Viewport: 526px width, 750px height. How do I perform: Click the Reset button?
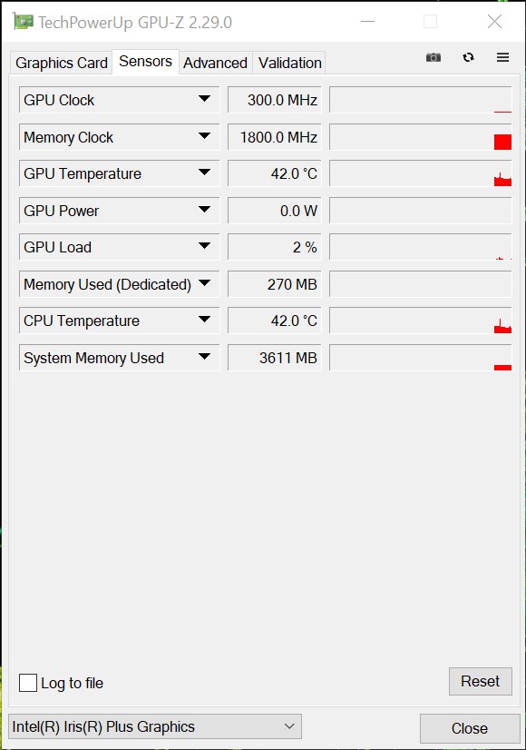click(x=480, y=681)
